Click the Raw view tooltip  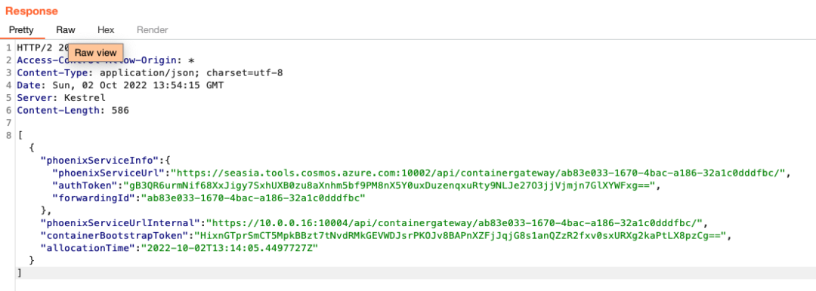tap(96, 53)
